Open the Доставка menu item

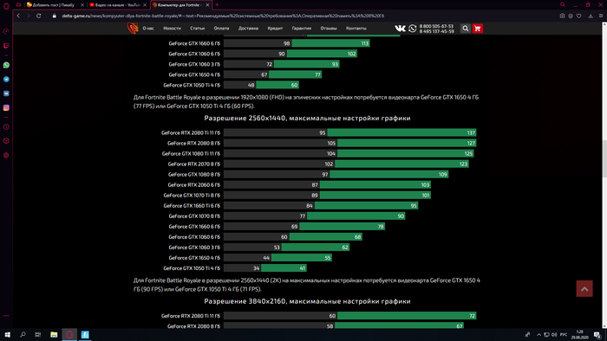pos(248,29)
